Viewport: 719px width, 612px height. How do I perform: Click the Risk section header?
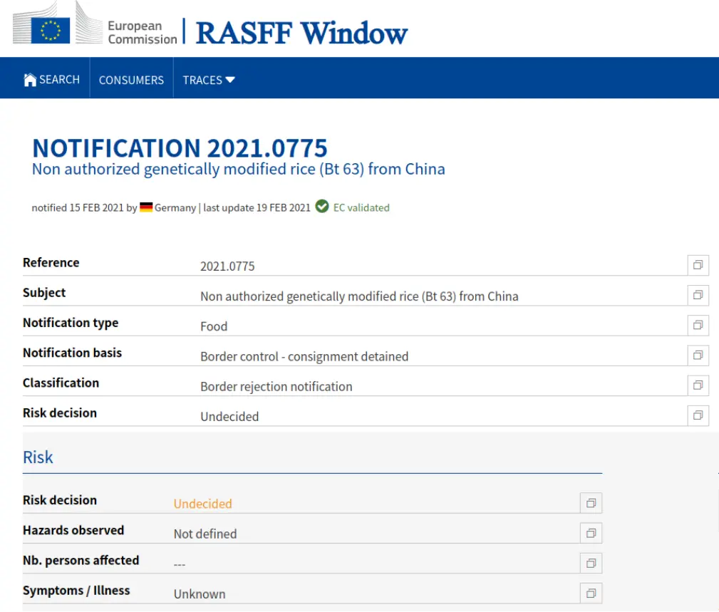click(x=38, y=457)
